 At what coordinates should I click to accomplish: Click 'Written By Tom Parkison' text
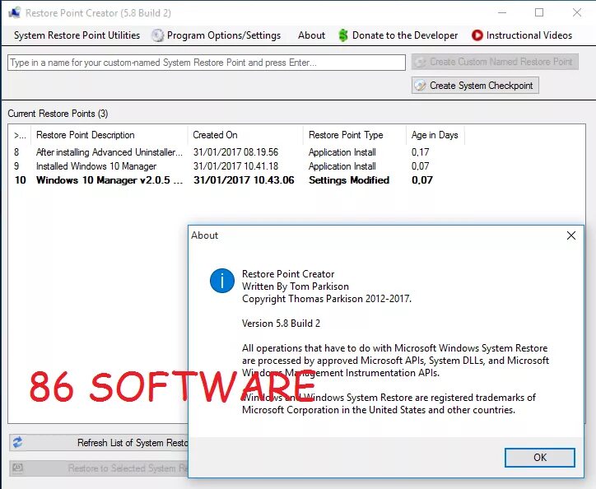point(296,286)
